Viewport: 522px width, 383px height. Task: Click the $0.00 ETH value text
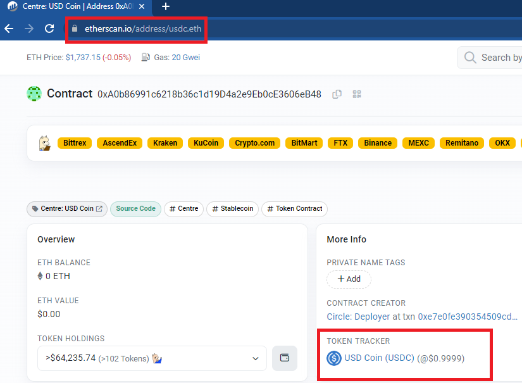pos(49,314)
